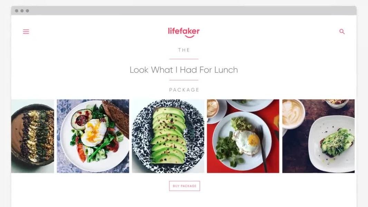Click the smile curve beneath the logo

coord(190,36)
